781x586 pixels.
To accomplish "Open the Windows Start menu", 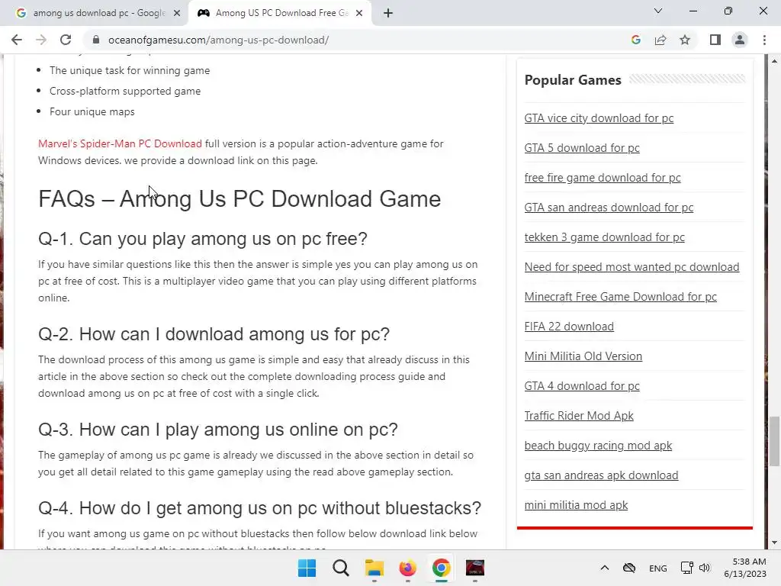I will point(307,568).
